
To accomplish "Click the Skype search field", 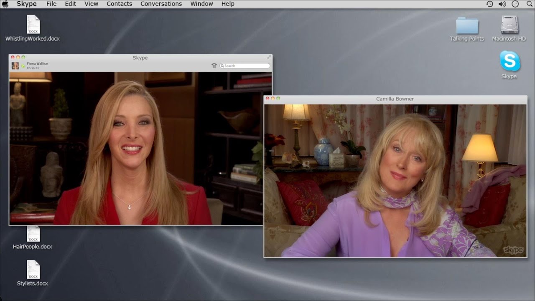I will pyautogui.click(x=245, y=66).
